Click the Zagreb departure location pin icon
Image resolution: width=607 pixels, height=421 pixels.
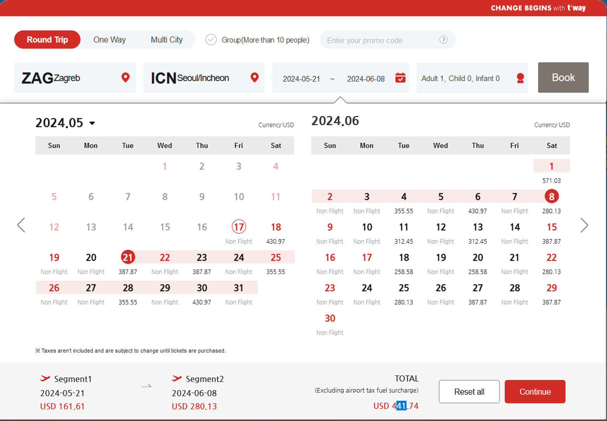(x=125, y=78)
